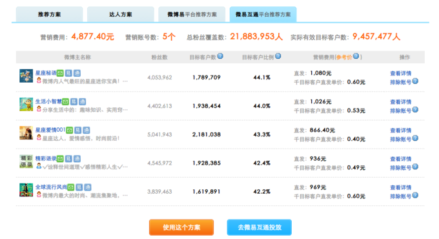Click help icon next to 目标客户数 header
Image resolution: width=439 pixels, height=239 pixels.
(x=220, y=56)
